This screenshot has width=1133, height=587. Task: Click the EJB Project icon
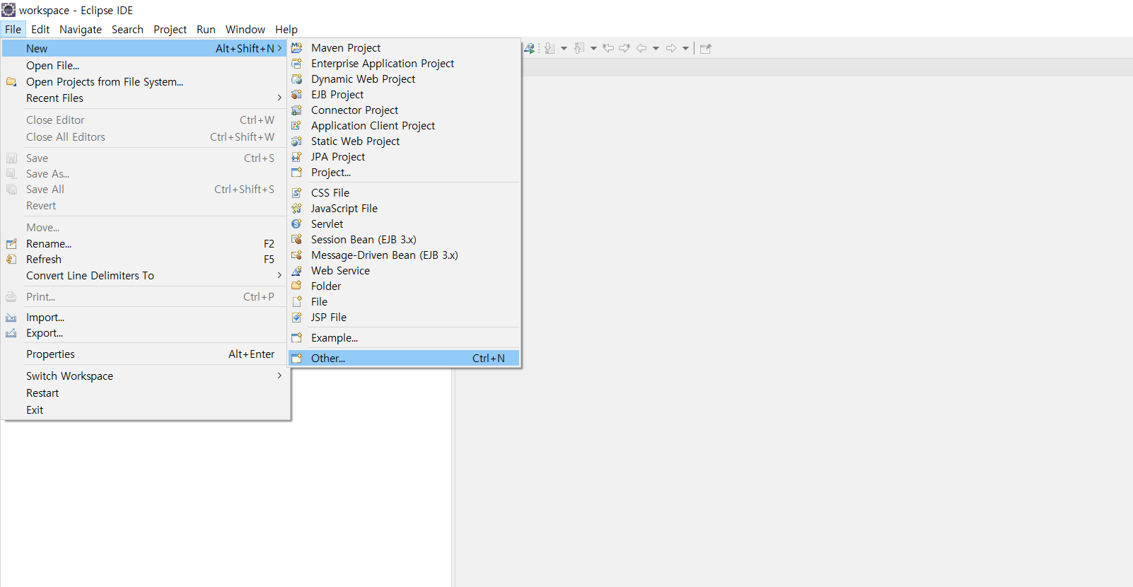297,94
